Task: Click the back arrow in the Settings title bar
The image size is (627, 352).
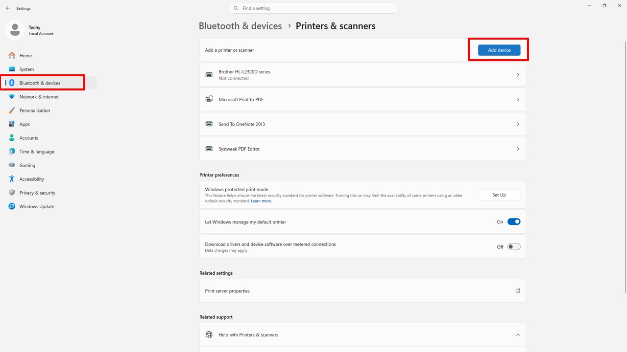Action: 7,8
